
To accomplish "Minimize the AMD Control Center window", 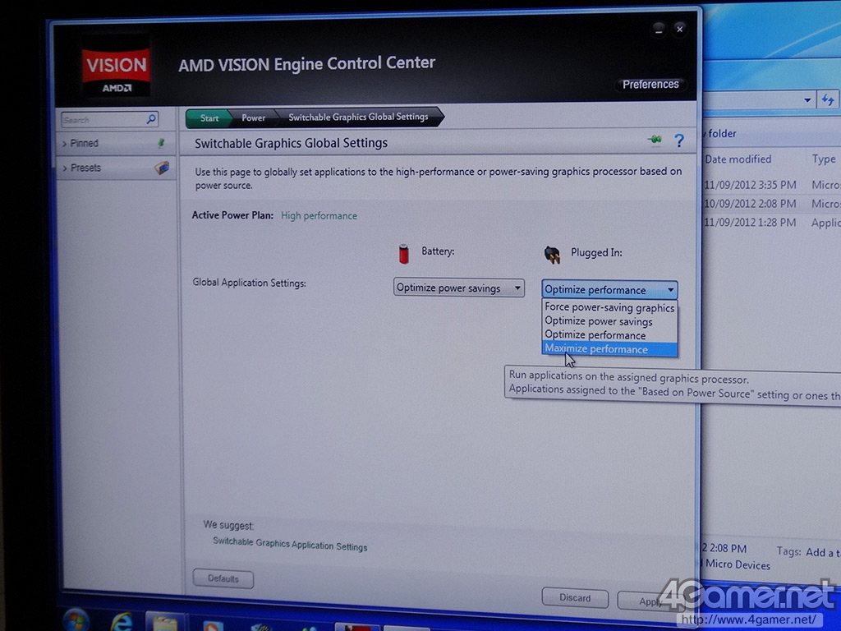I will pos(659,30).
